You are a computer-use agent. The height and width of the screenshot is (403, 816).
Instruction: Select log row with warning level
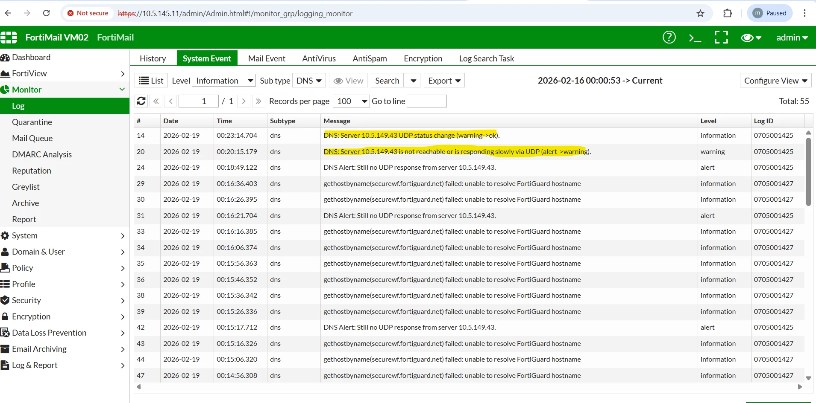pos(469,151)
